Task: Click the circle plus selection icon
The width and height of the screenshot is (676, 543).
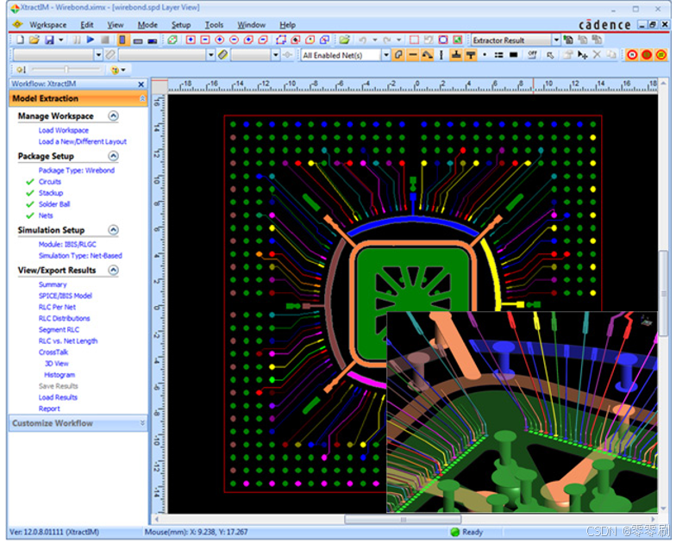Action: coord(219,40)
